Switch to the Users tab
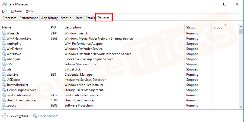244x122 pixels. point(78,18)
